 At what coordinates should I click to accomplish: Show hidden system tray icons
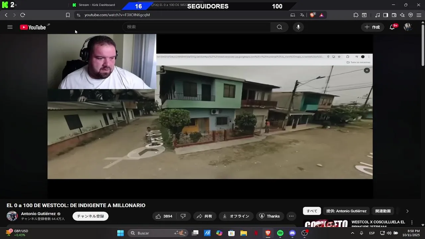(x=352, y=233)
